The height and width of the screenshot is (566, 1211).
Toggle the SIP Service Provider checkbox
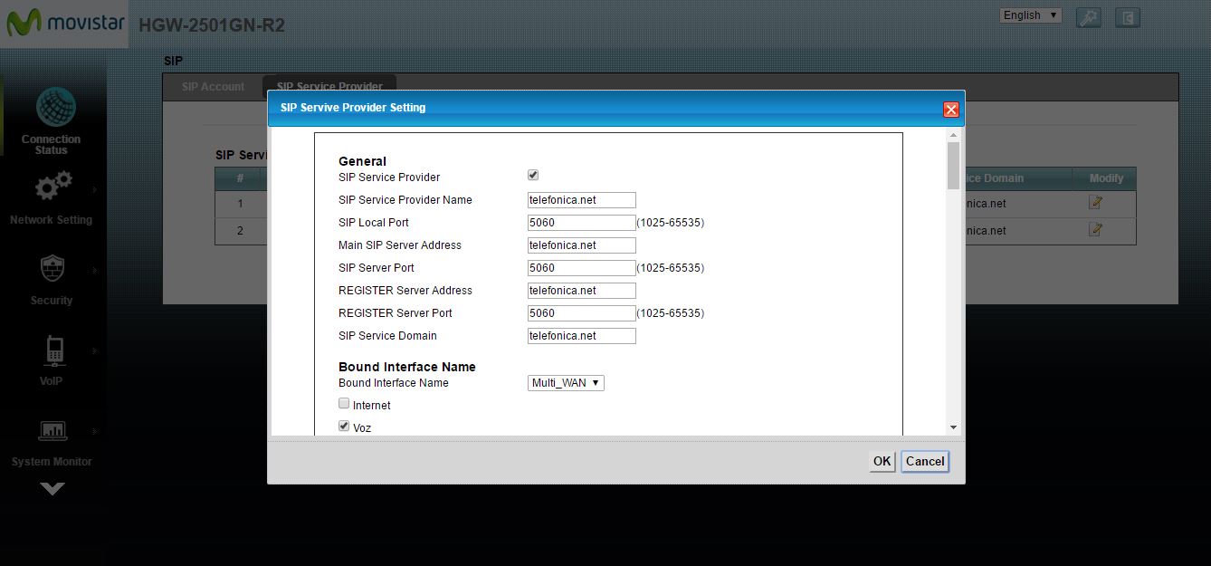coord(533,176)
